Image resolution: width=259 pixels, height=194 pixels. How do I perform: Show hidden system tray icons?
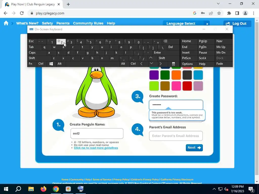click(x=214, y=189)
